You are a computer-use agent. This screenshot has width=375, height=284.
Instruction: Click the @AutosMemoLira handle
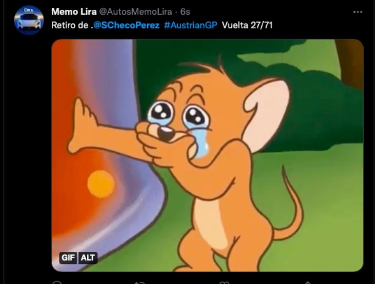click(135, 12)
